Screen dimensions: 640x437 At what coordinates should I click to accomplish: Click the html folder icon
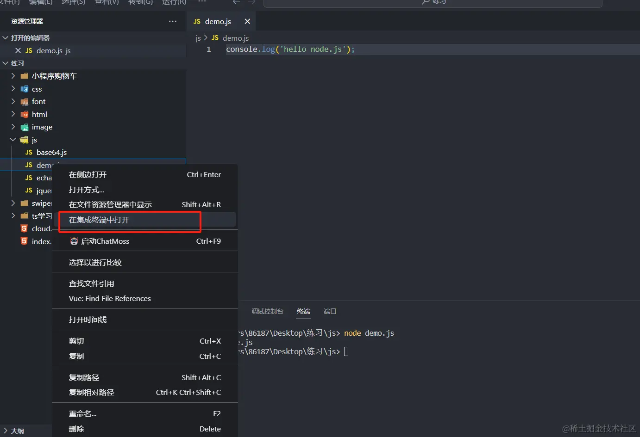[x=25, y=114]
